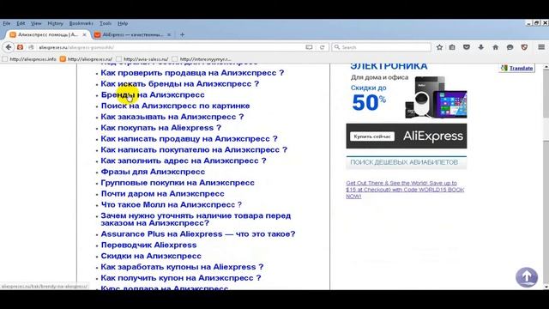Open Как получить купон на Алиэкспресс link

(181, 278)
